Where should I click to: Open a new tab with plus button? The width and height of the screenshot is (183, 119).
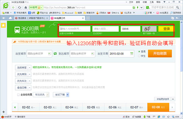[88, 18]
